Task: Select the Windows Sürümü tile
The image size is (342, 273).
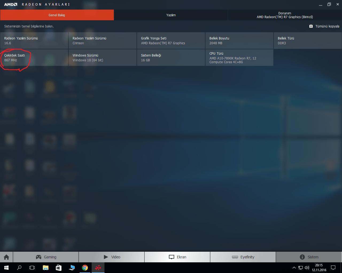Action: click(x=103, y=58)
